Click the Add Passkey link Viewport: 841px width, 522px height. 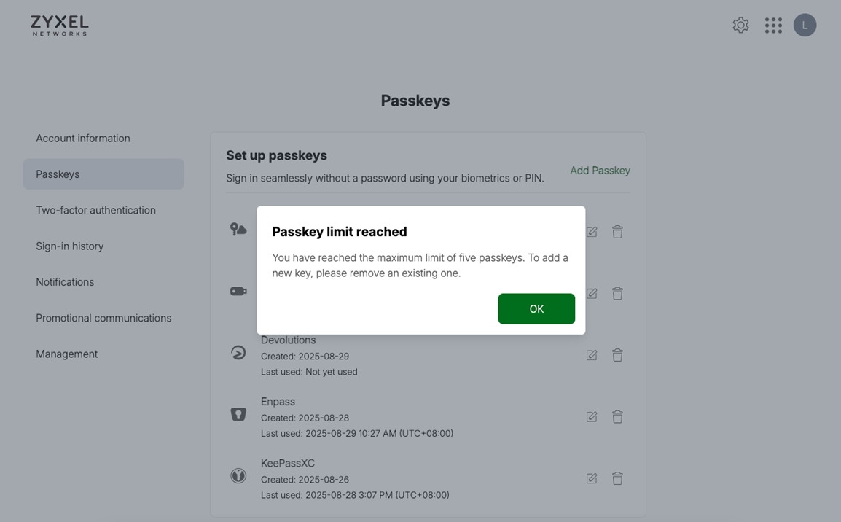(x=601, y=171)
